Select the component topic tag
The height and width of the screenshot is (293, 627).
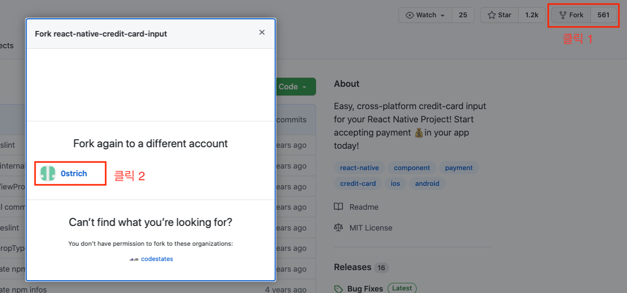pos(412,168)
